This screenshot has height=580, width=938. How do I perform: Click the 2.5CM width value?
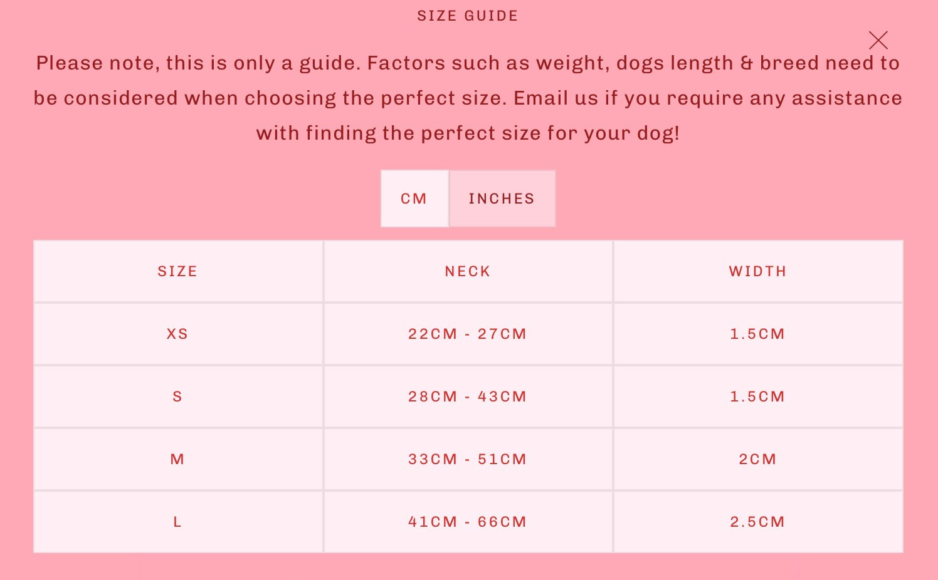(x=757, y=522)
